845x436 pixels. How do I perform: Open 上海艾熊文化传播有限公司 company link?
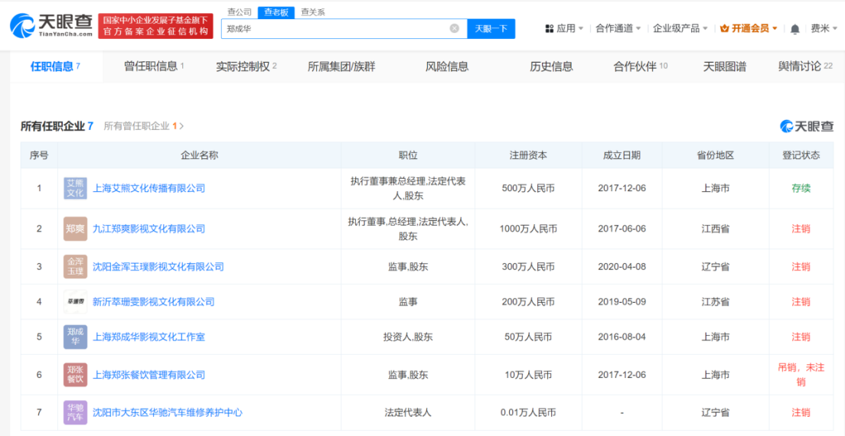148,188
